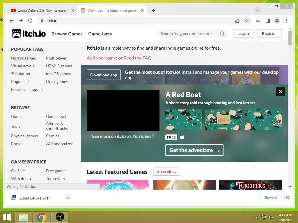
Task: Open OBS Studio from taskbar
Action: pos(60,217)
